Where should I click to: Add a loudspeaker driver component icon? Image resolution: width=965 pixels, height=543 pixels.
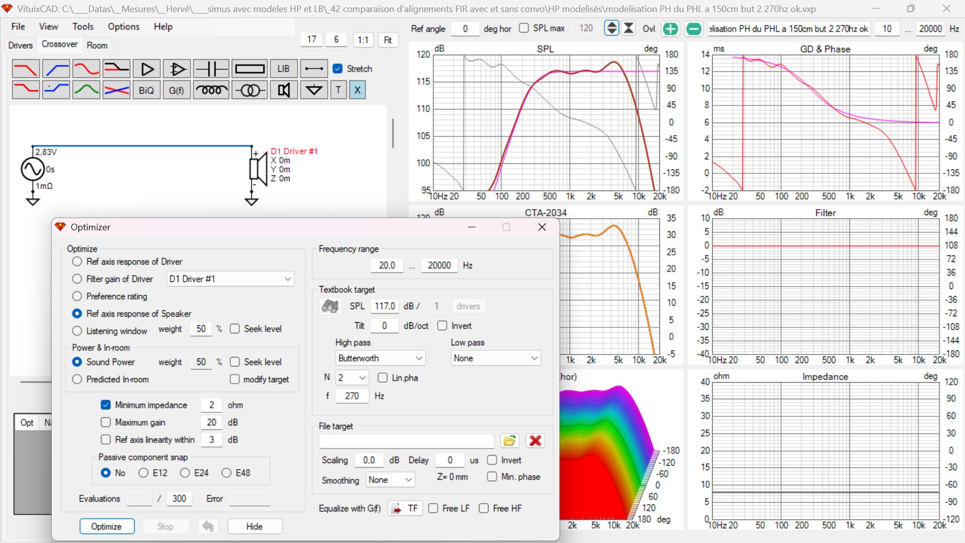coord(284,90)
